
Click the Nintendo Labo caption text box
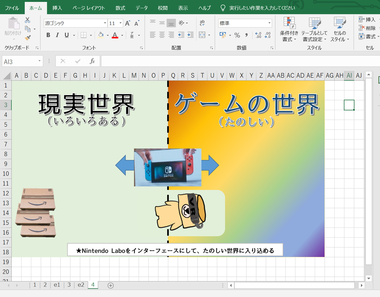[175, 250]
